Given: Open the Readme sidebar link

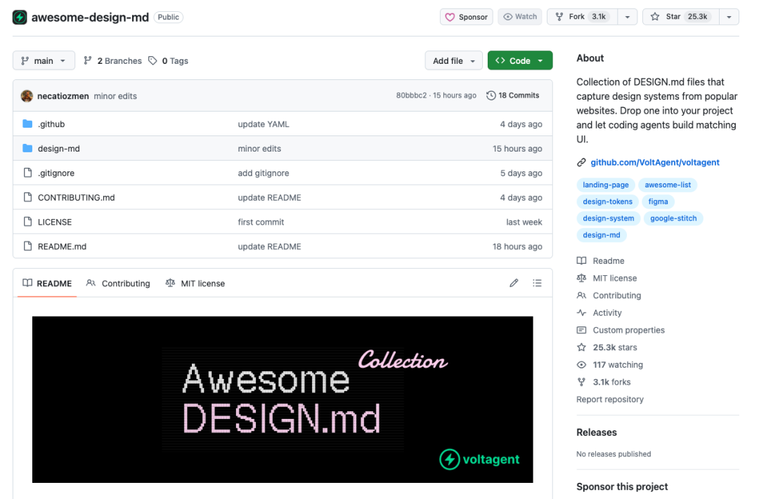Looking at the screenshot, I should point(600,260).
